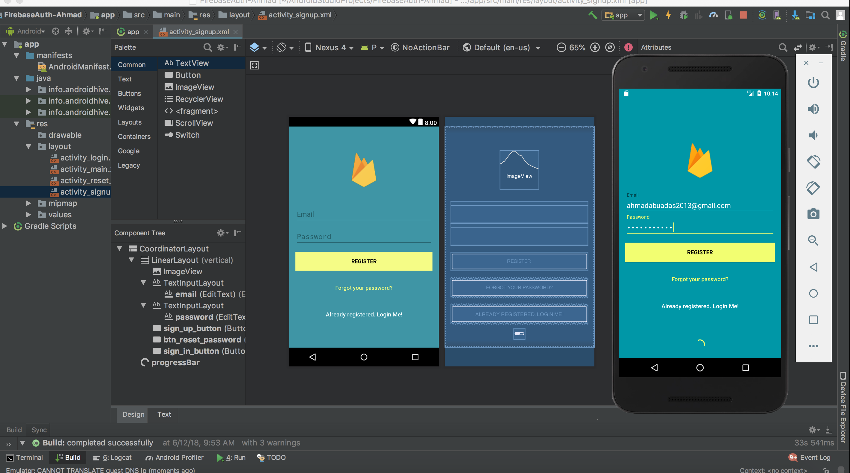Tap REGISTER in the running emulator
The height and width of the screenshot is (473, 850).
pos(699,252)
